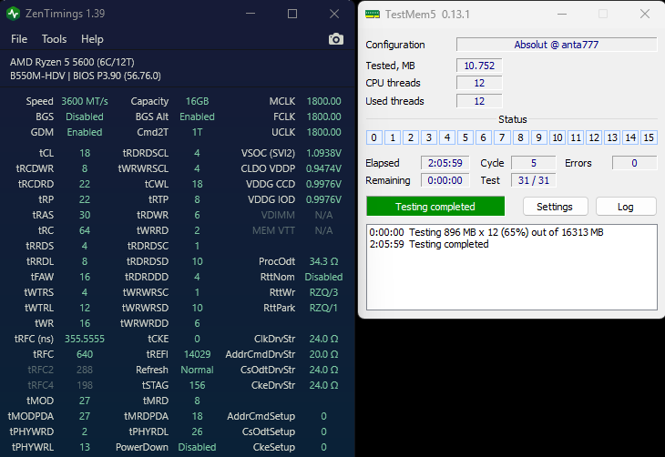The width and height of the screenshot is (665, 457).
Task: Click the RttWr value RZQ/3
Action: click(x=323, y=292)
